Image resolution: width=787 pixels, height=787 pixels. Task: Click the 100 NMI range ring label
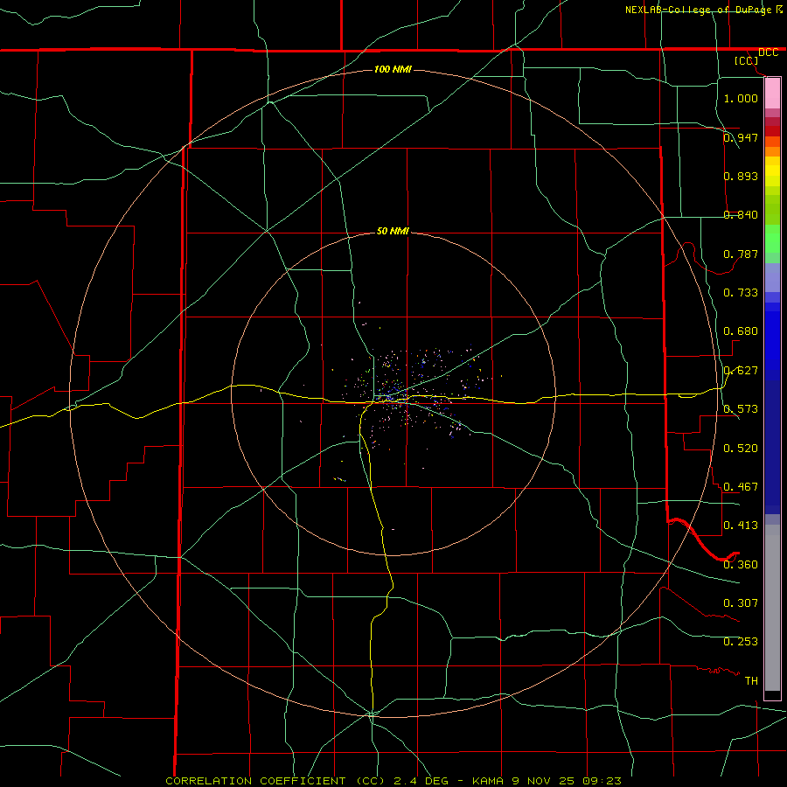point(393,69)
